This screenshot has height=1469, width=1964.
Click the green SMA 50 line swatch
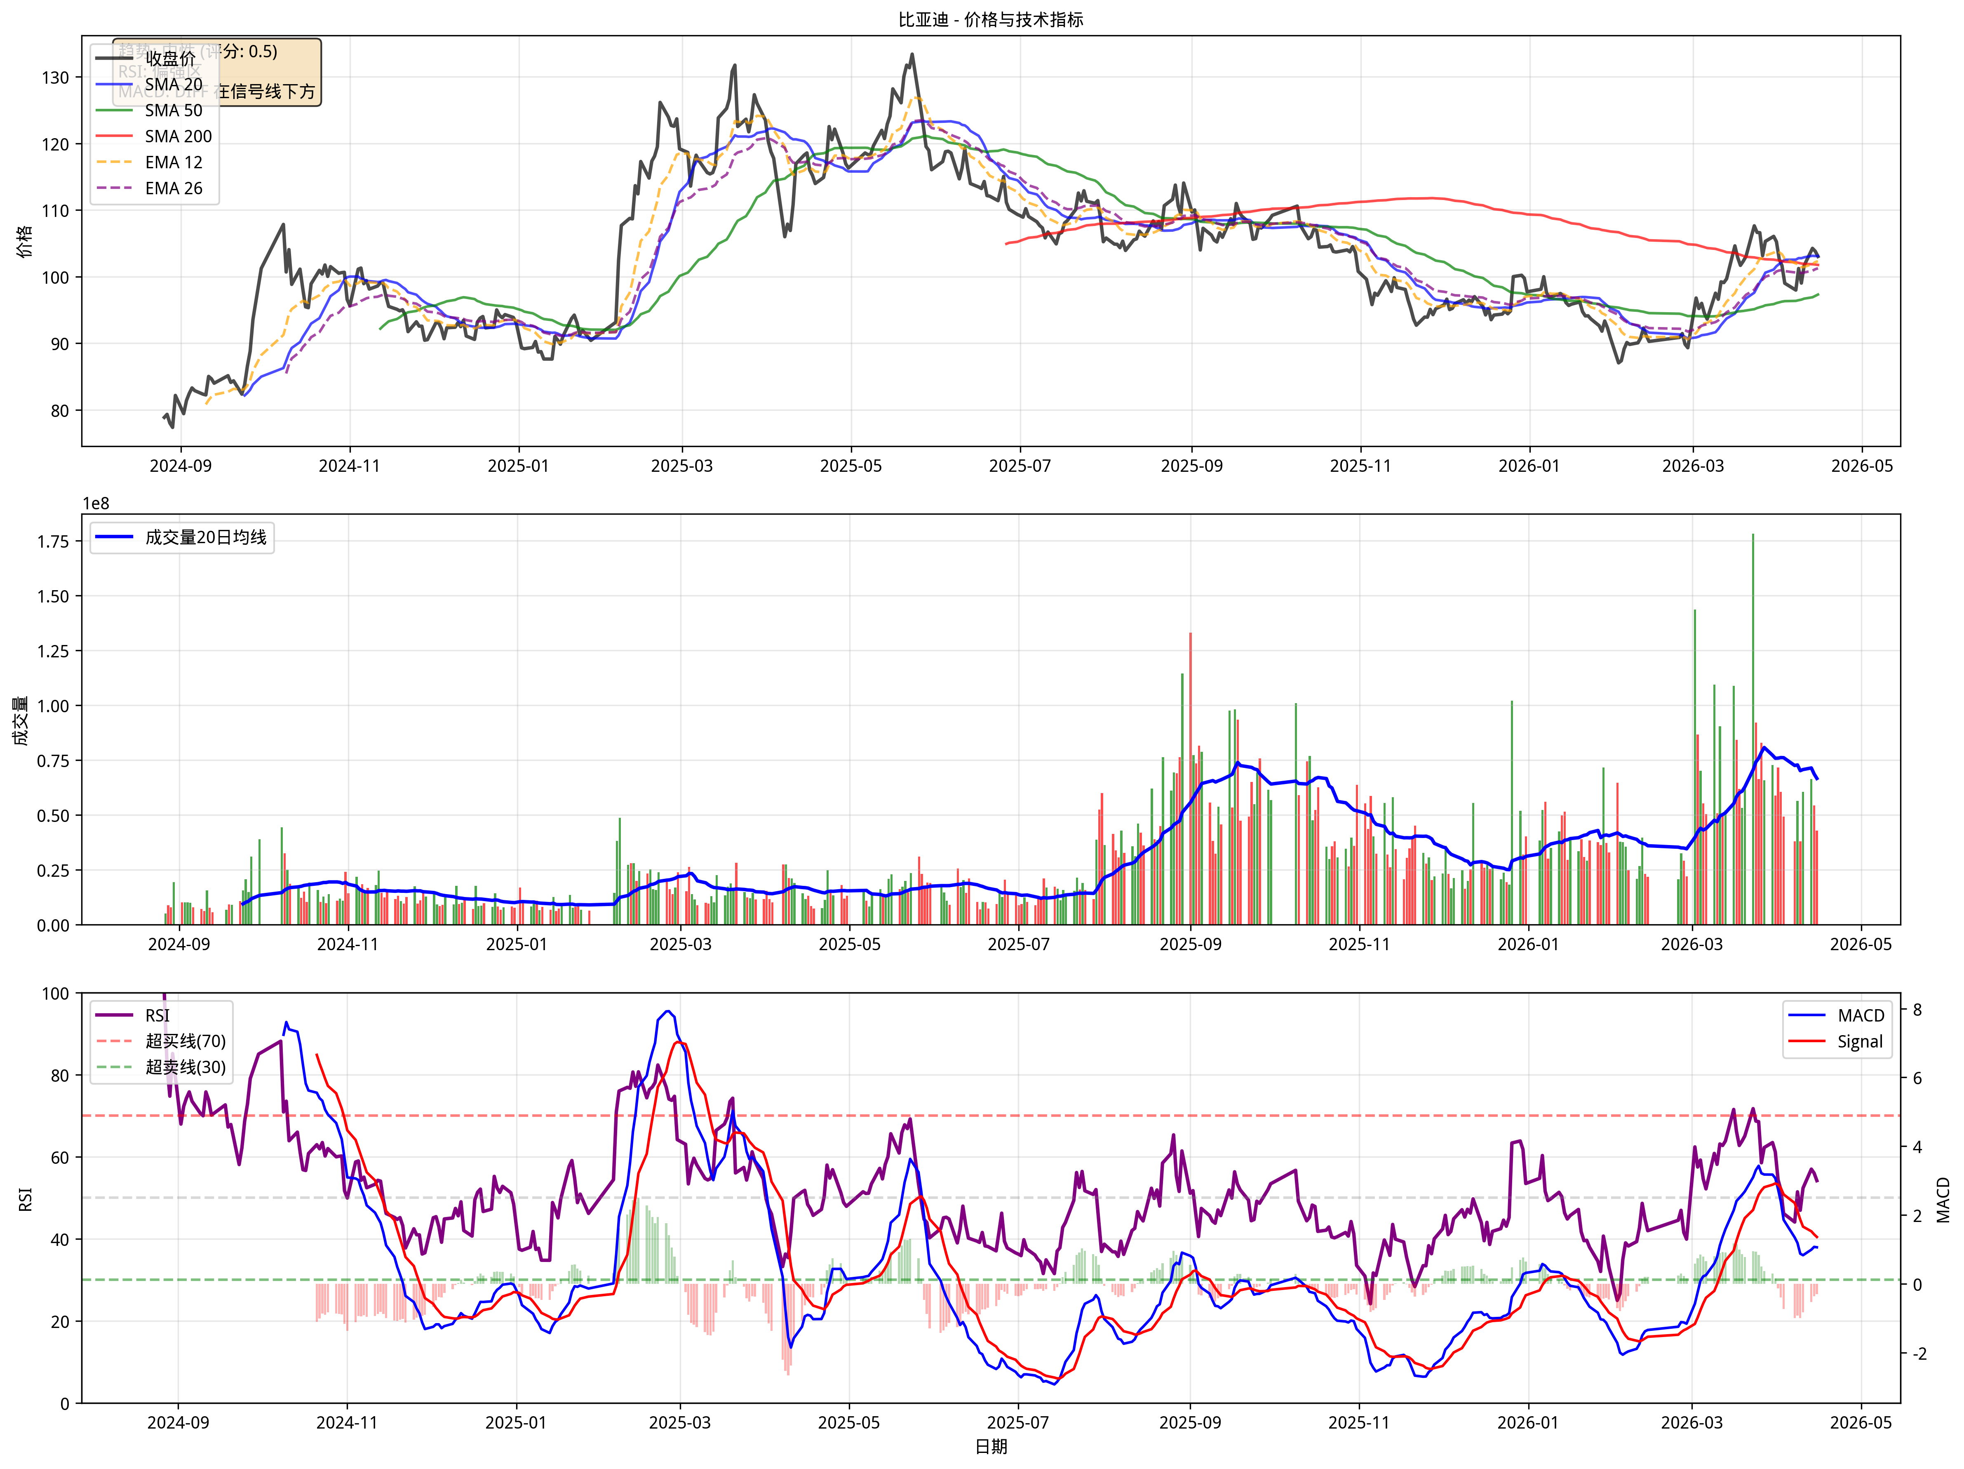pos(114,110)
